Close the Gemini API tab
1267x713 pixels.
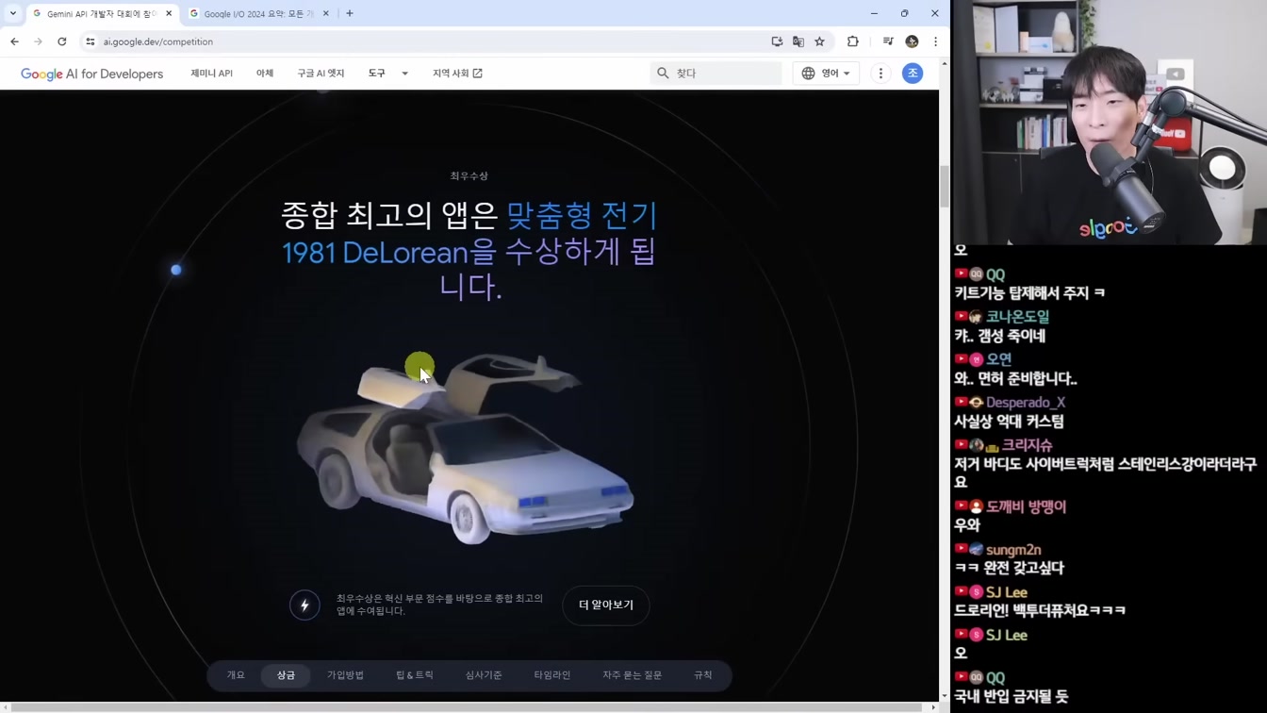tap(169, 14)
